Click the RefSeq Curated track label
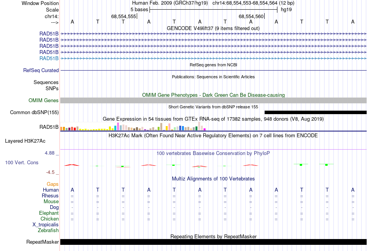 tap(41, 70)
